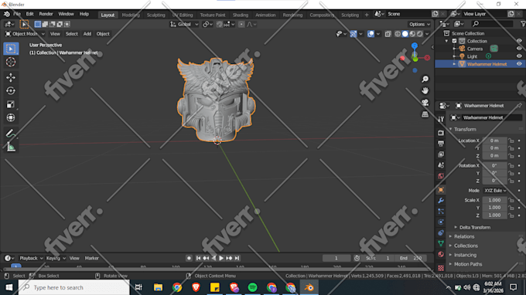Toggle camera view icon

pyautogui.click(x=425, y=103)
